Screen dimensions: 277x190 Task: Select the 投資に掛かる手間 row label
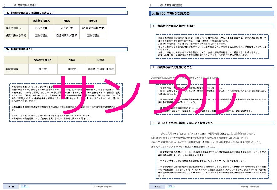16,35
